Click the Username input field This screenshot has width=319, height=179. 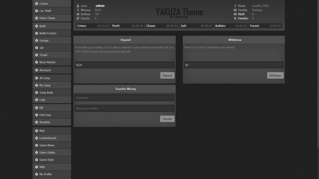point(124,98)
